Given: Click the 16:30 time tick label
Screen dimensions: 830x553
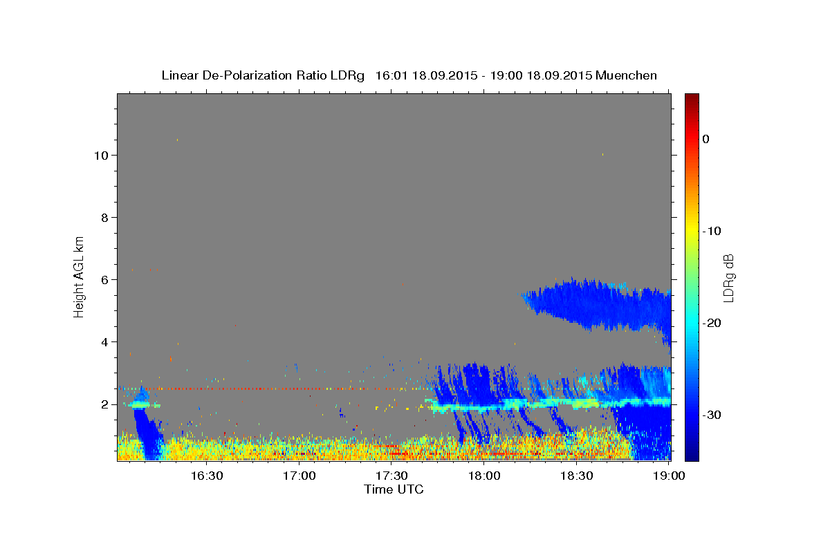Looking at the screenshot, I should coord(207,476).
